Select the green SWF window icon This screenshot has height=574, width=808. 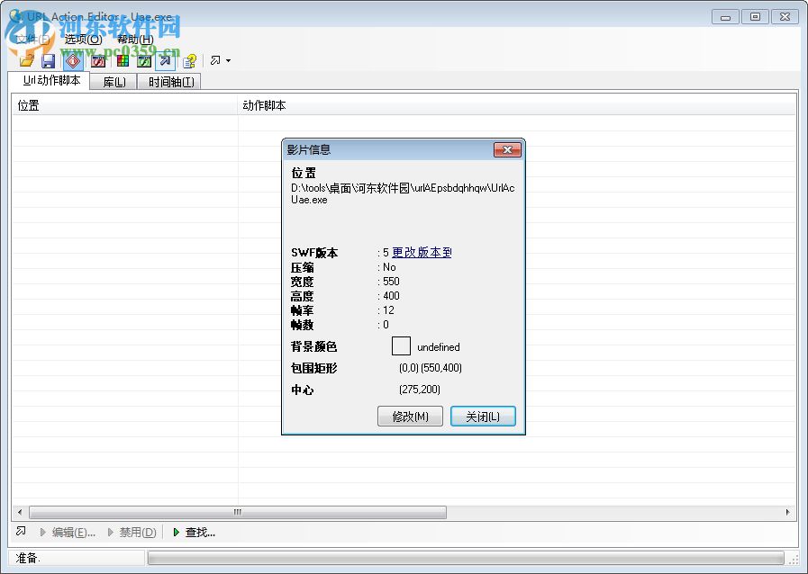pyautogui.click(x=143, y=60)
